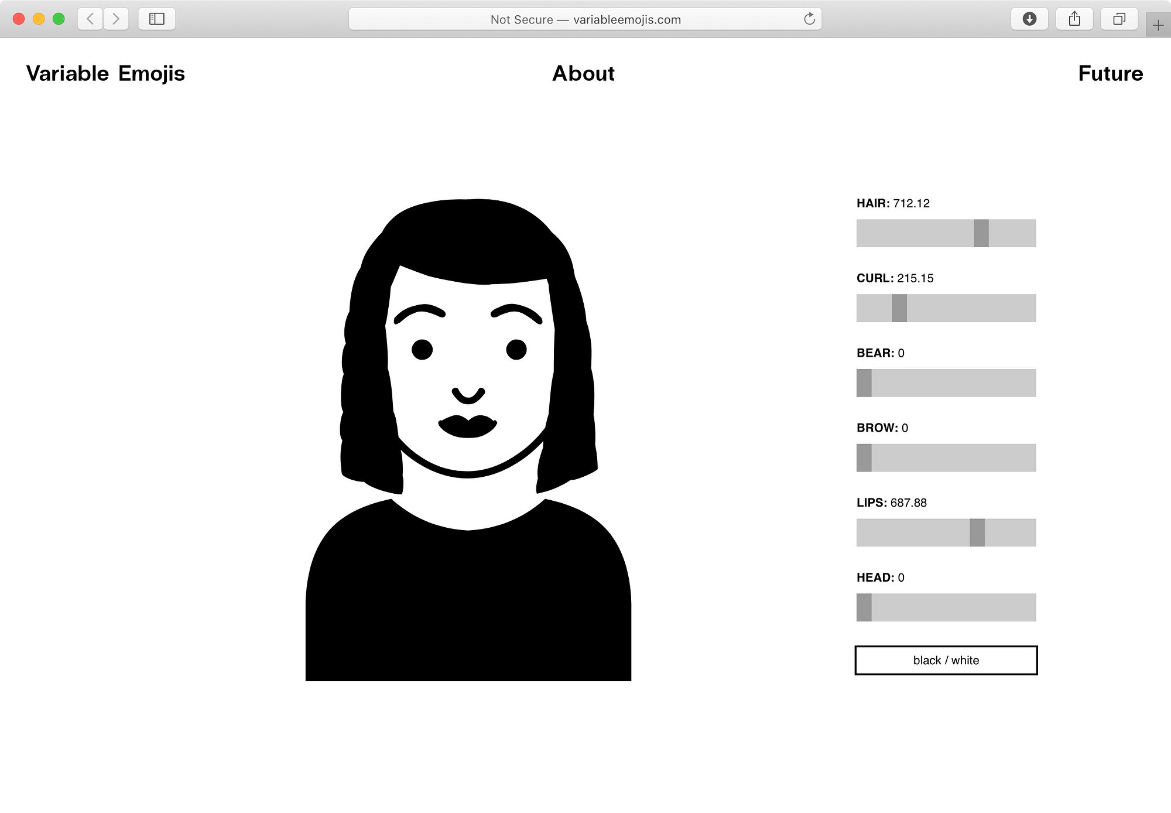Click the Safari back arrow button
Image resolution: width=1171 pixels, height=813 pixels.
click(x=90, y=19)
